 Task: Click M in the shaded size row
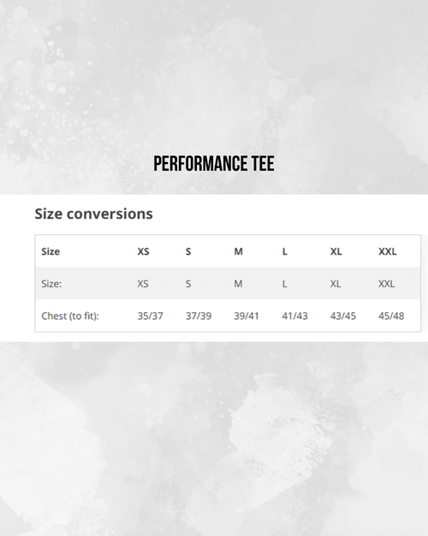tap(238, 284)
